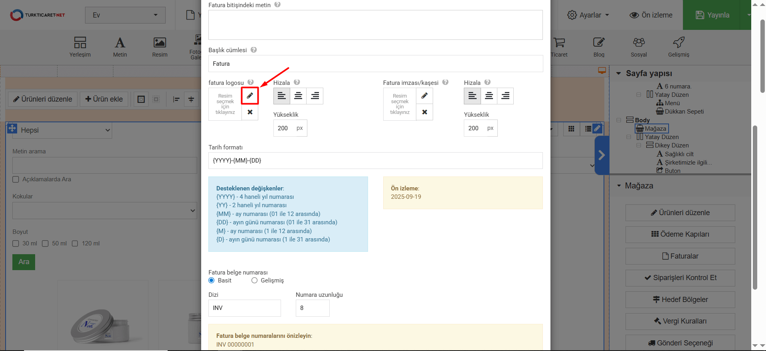Viewport: 766px width, 351px height.
Task: Click the Yayınla button
Action: pos(713,15)
